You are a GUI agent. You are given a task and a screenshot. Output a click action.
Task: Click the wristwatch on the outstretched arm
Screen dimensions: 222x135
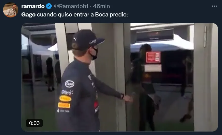pyautogui.click(x=122, y=96)
